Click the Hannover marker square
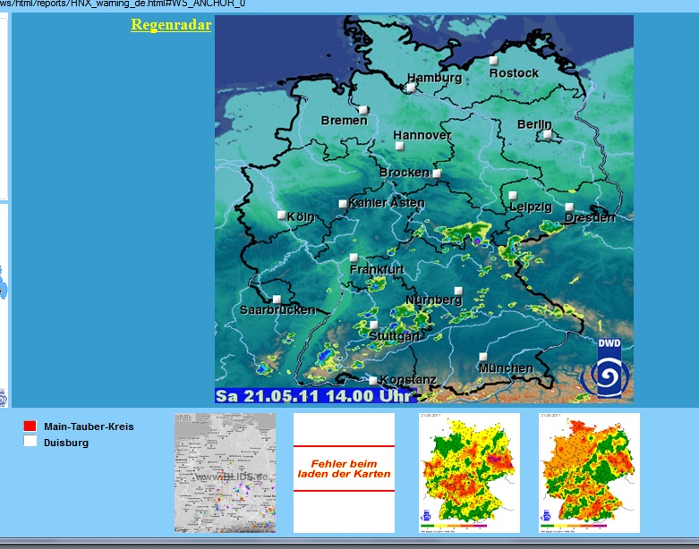The width and height of the screenshot is (699, 549). [x=399, y=145]
